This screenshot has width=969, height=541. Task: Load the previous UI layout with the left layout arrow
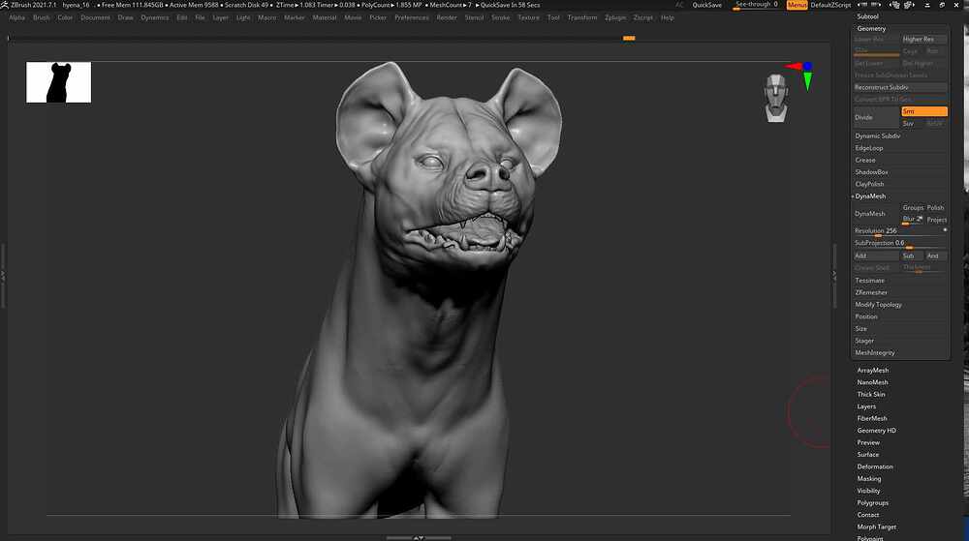[x=862, y=4]
